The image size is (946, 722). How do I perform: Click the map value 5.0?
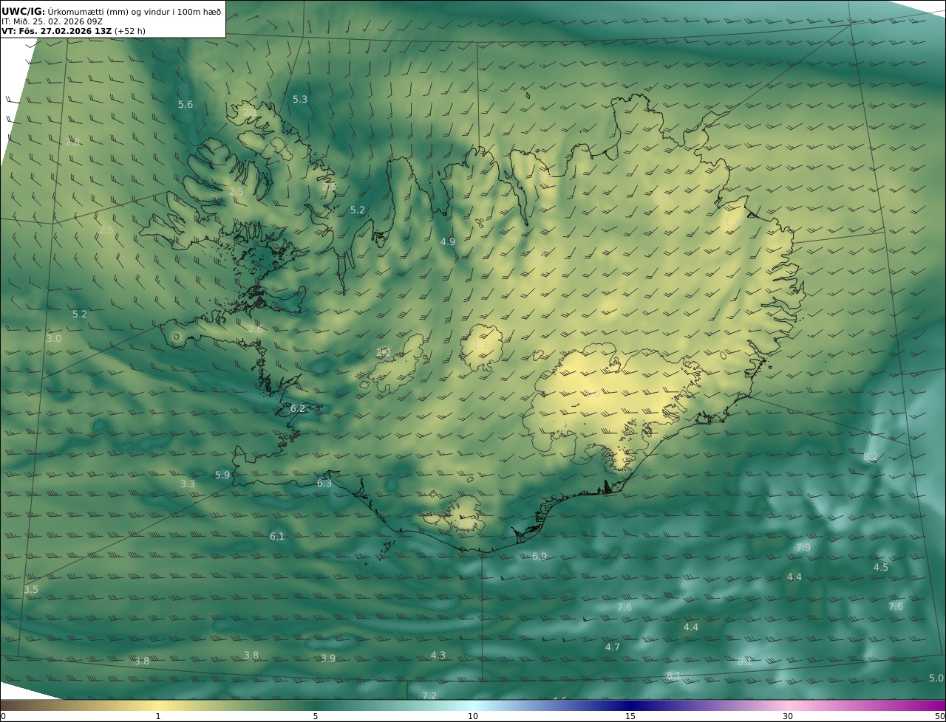click(936, 678)
